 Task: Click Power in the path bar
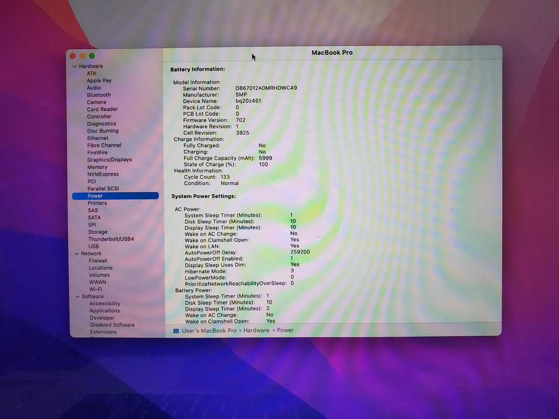point(285,330)
